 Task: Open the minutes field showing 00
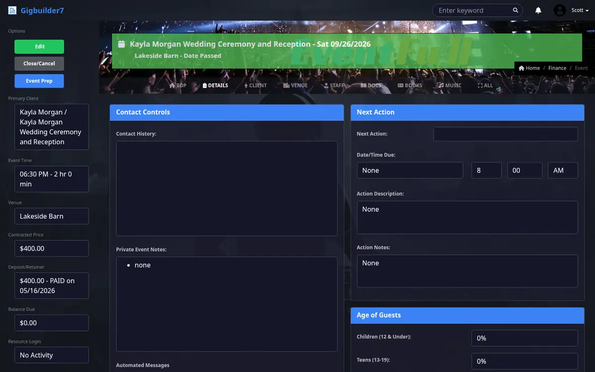click(x=525, y=170)
